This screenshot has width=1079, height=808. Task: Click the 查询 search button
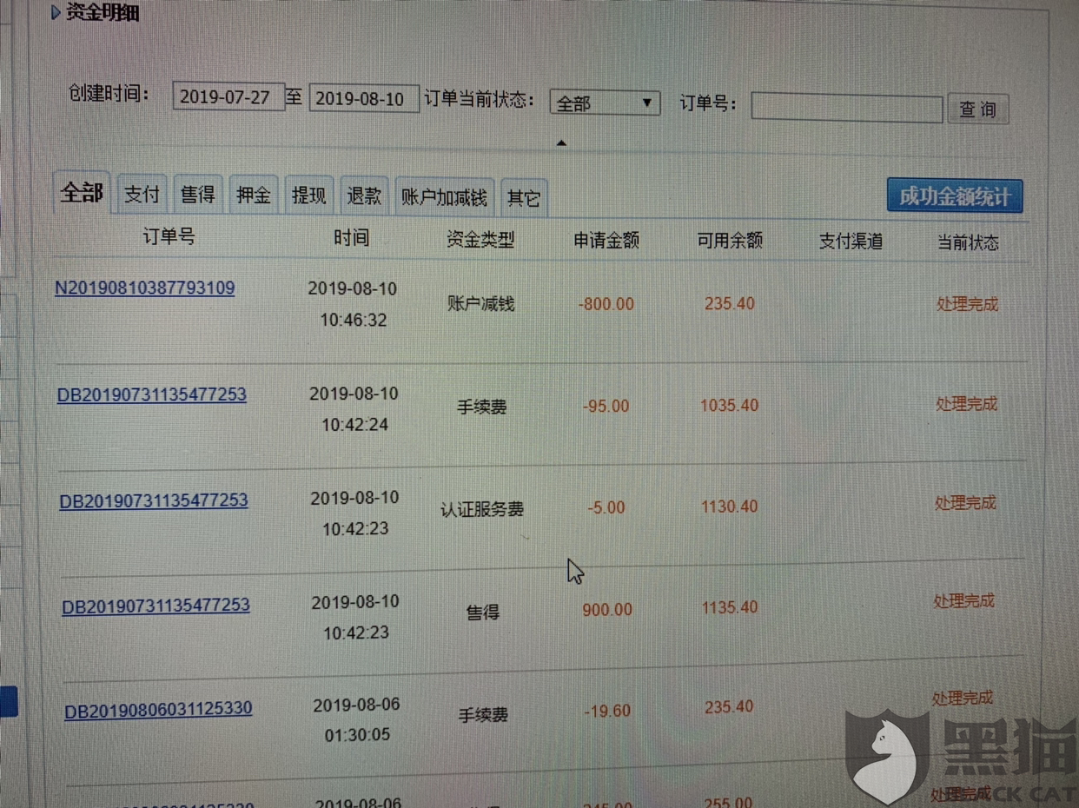click(977, 109)
